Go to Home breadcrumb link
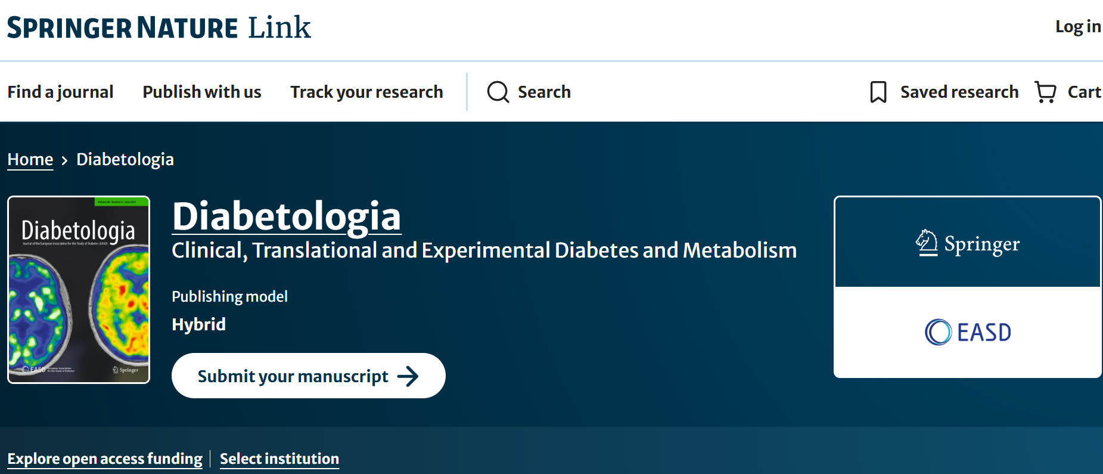The width and height of the screenshot is (1103, 474). (30, 159)
